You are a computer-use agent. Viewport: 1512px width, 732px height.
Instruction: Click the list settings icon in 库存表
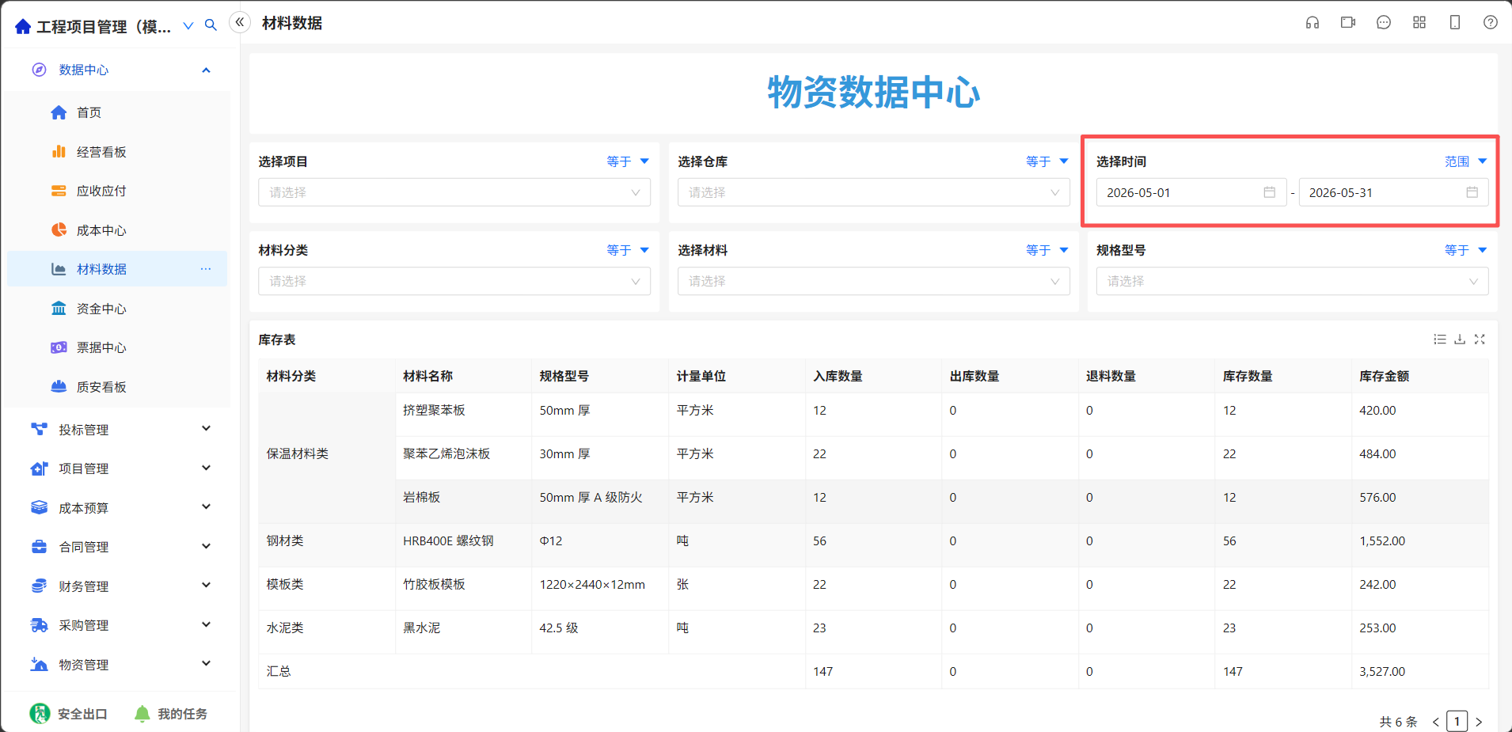(x=1440, y=339)
